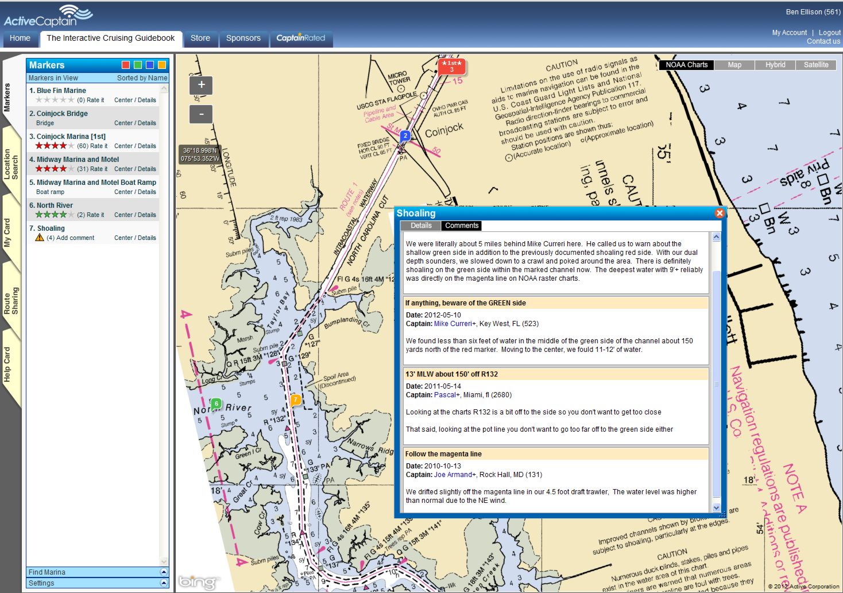The image size is (843, 593).
Task: Click the Bing logo on the map
Action: click(199, 582)
